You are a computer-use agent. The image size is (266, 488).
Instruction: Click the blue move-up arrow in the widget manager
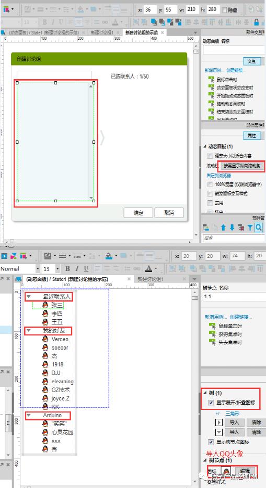coord(223,228)
